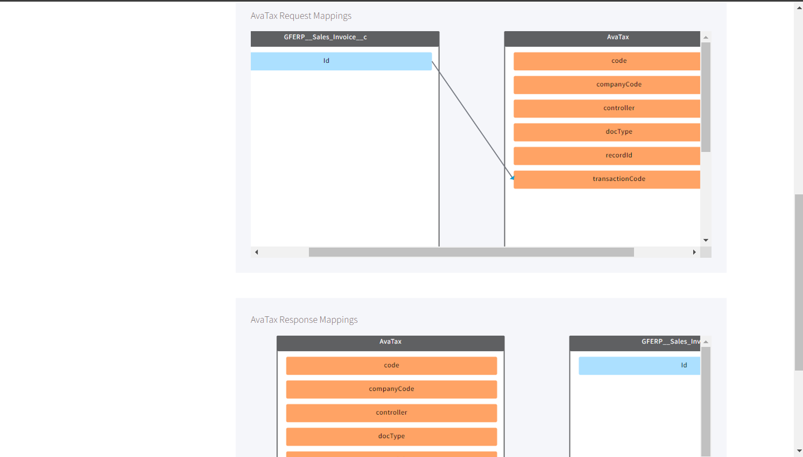This screenshot has width=803, height=457.
Task: Click the main page vertical scrollbar thumb
Action: pos(799,282)
